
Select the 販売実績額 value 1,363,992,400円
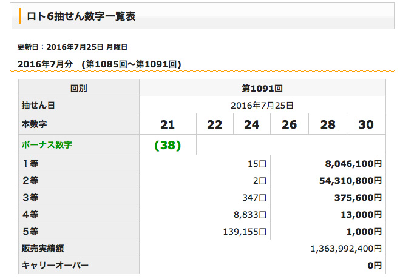coord(345,248)
